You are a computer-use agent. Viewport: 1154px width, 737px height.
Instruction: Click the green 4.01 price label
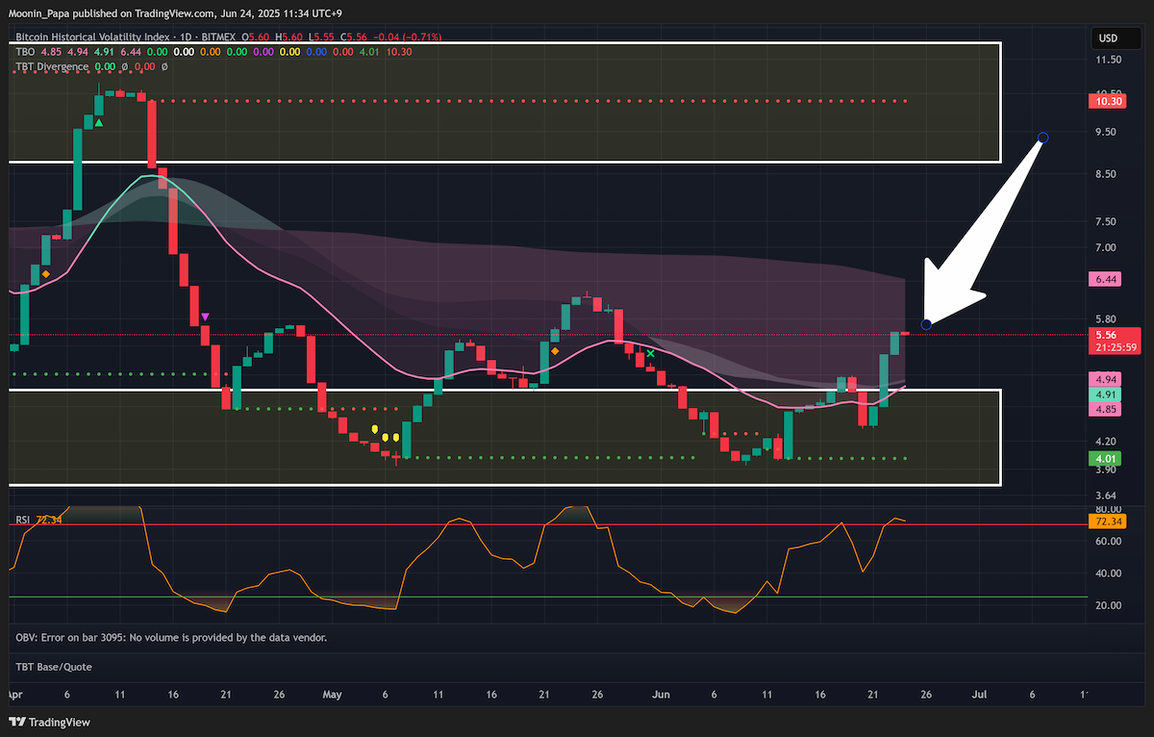click(1102, 458)
